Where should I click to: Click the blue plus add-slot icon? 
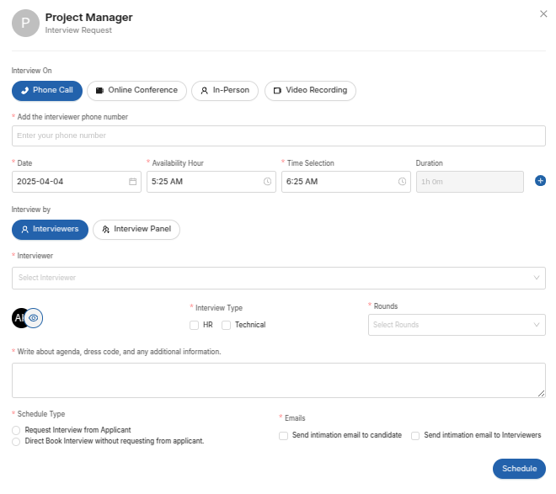[540, 181]
